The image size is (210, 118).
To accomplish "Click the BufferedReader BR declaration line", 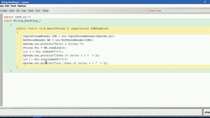I will click(58, 40).
